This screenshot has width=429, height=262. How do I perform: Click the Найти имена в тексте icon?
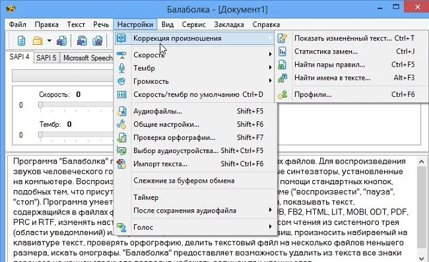[282, 78]
